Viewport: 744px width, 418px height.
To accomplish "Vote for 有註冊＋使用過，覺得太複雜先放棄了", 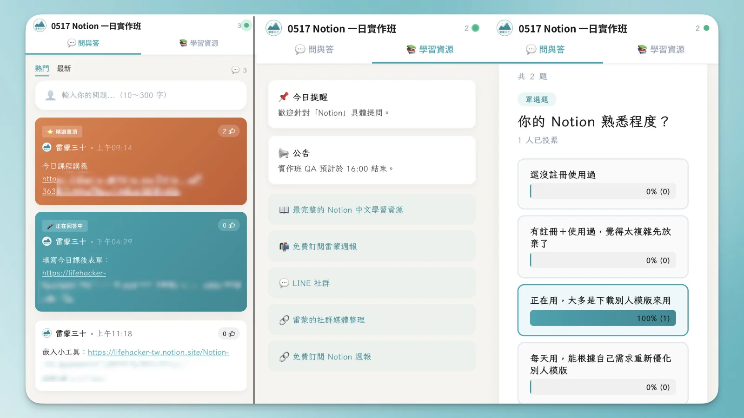I will [603, 247].
